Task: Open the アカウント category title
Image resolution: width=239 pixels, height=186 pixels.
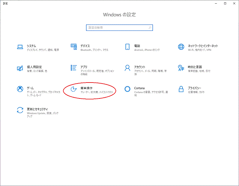Action: pos(140,67)
